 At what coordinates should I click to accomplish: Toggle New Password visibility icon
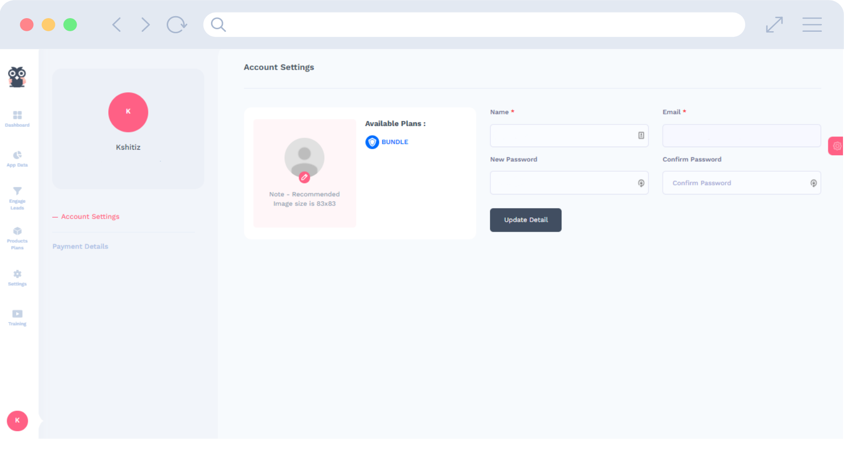coord(641,183)
